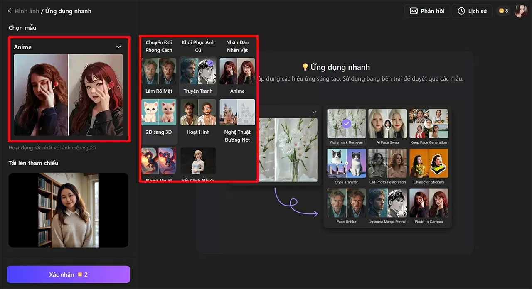
Task: Choose the Anime template thumbnail
Action: pyautogui.click(x=237, y=71)
